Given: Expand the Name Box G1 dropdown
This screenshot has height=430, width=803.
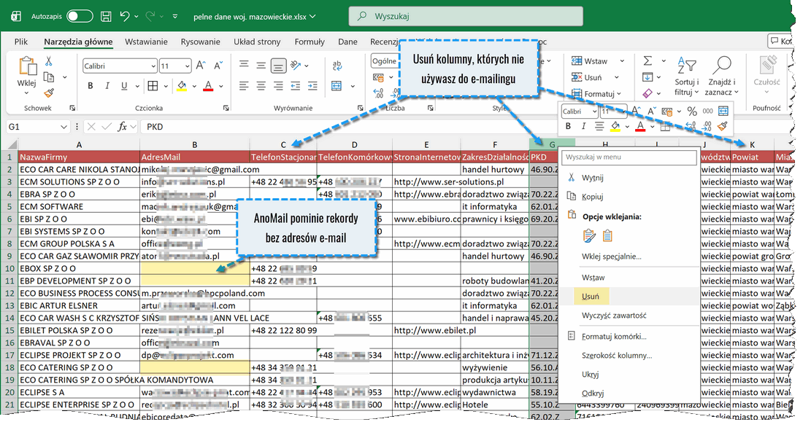Looking at the screenshot, I should click(64, 127).
